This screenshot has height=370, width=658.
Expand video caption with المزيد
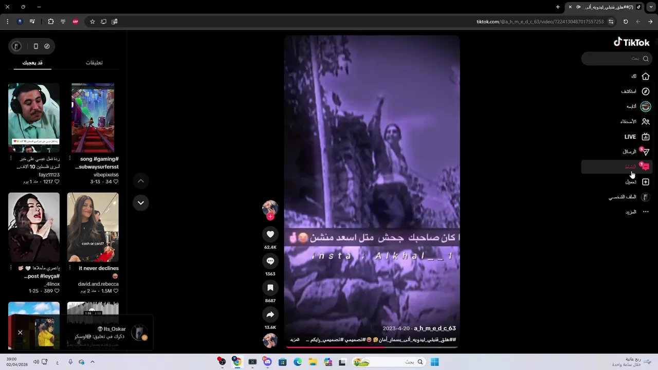(295, 340)
